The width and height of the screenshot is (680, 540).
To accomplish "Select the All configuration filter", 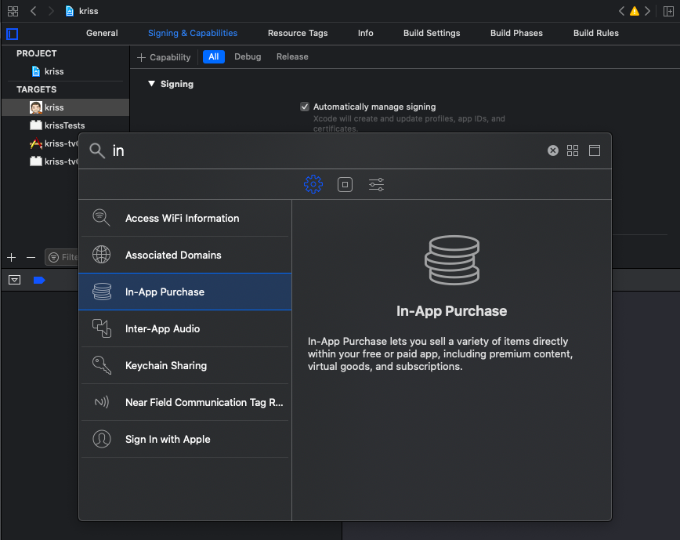I will pyautogui.click(x=214, y=56).
